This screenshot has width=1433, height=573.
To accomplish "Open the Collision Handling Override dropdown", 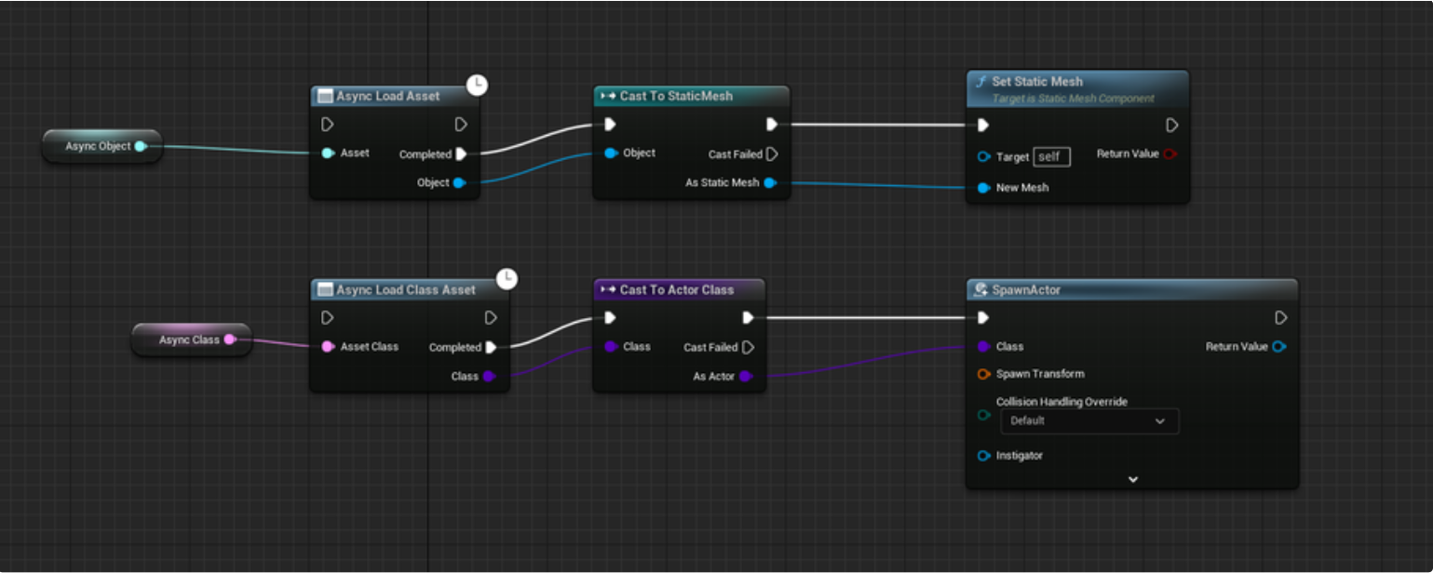I will pos(1088,421).
